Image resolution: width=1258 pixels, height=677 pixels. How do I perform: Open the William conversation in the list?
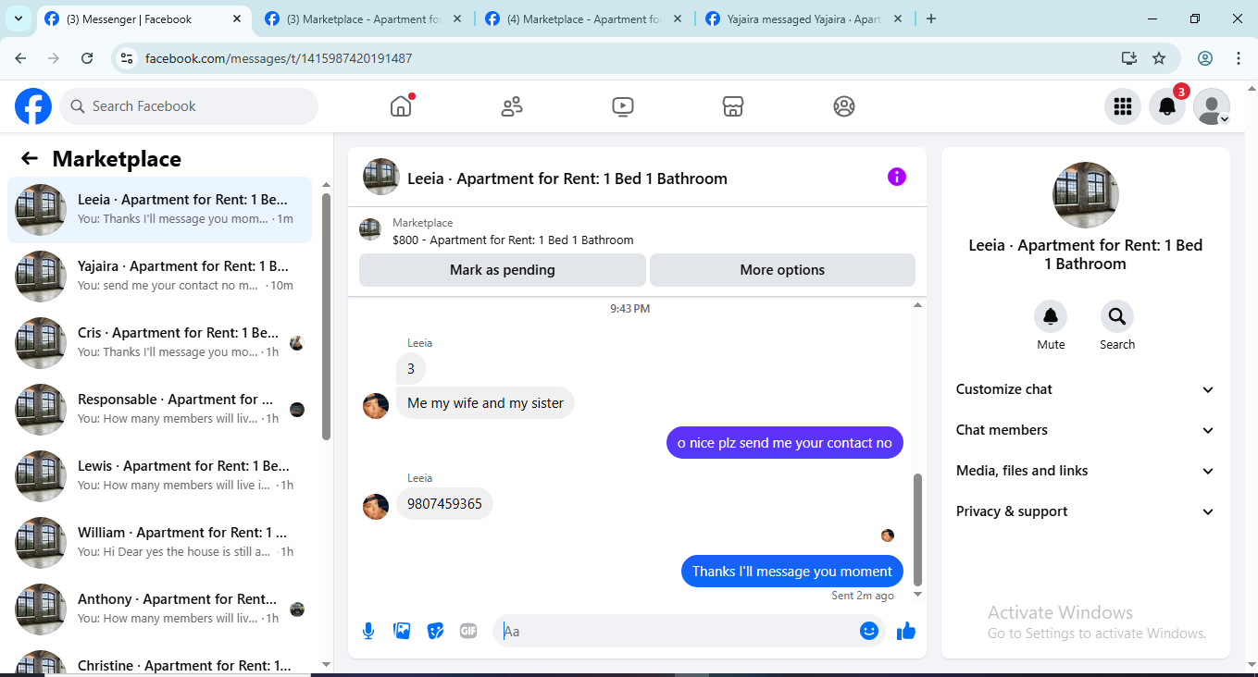[x=159, y=543]
